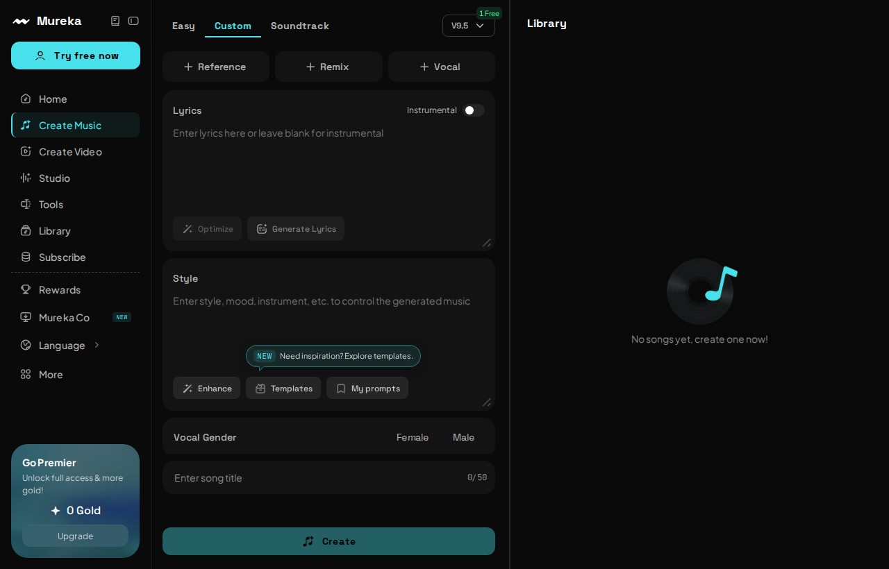
Task: Click the Tools sidebar icon
Action: tap(26, 204)
